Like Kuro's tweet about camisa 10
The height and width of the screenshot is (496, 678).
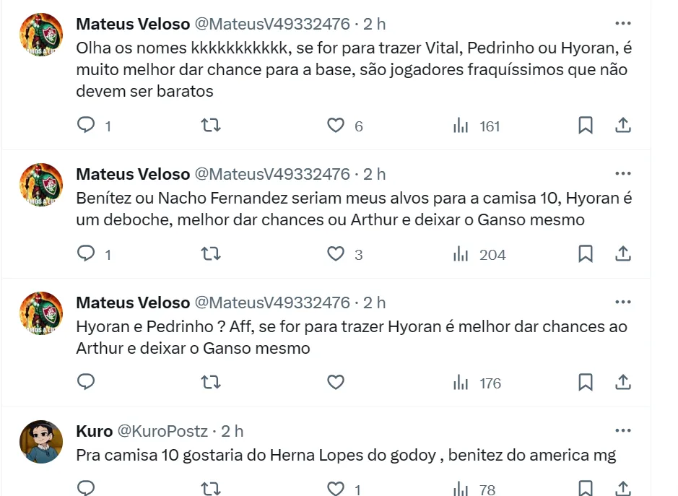336,490
